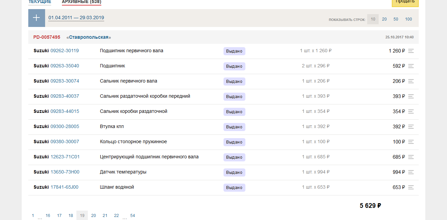The height and width of the screenshot is (220, 447).
Task: Open part number 12623-71C01
Action: coord(65,157)
